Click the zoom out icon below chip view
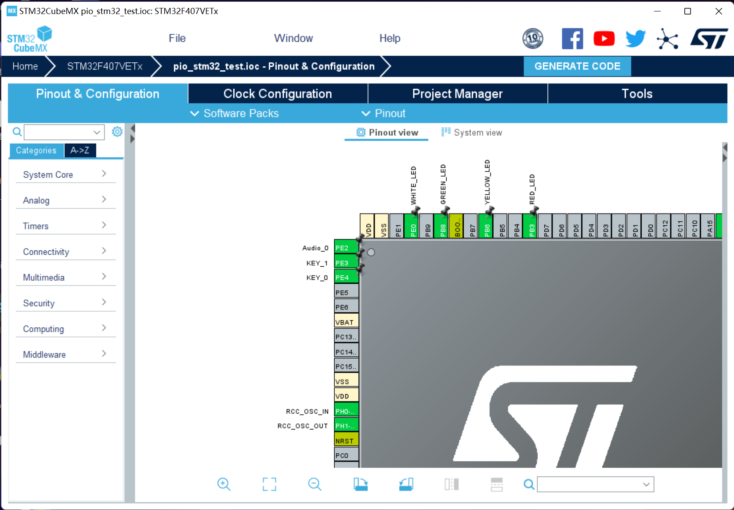Screen dimensions: 734x510 315,484
